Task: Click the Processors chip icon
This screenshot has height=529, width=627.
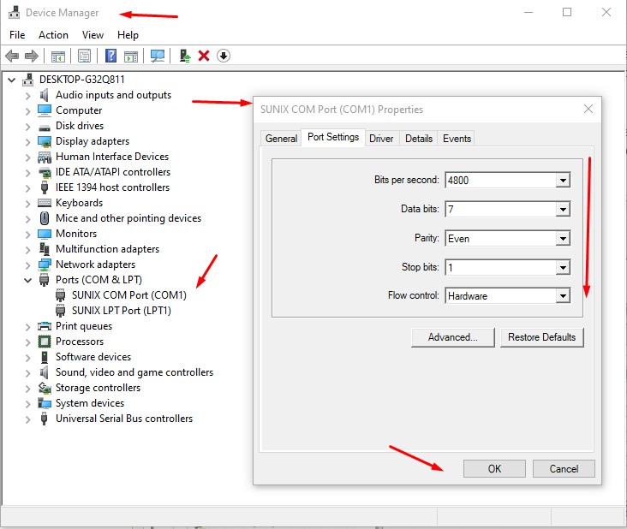Action: pos(45,342)
